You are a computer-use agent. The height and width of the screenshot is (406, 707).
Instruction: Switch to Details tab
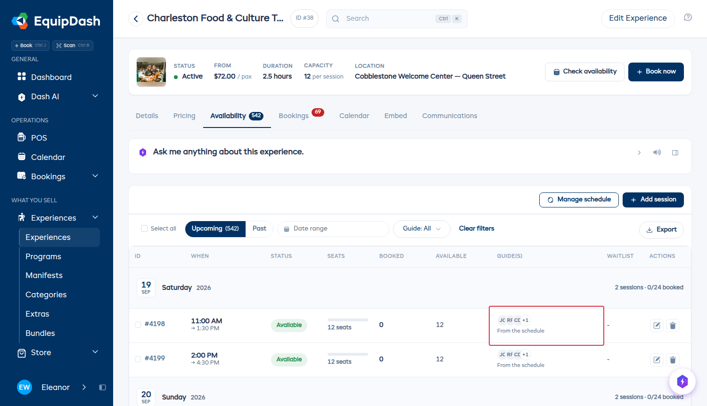click(147, 116)
